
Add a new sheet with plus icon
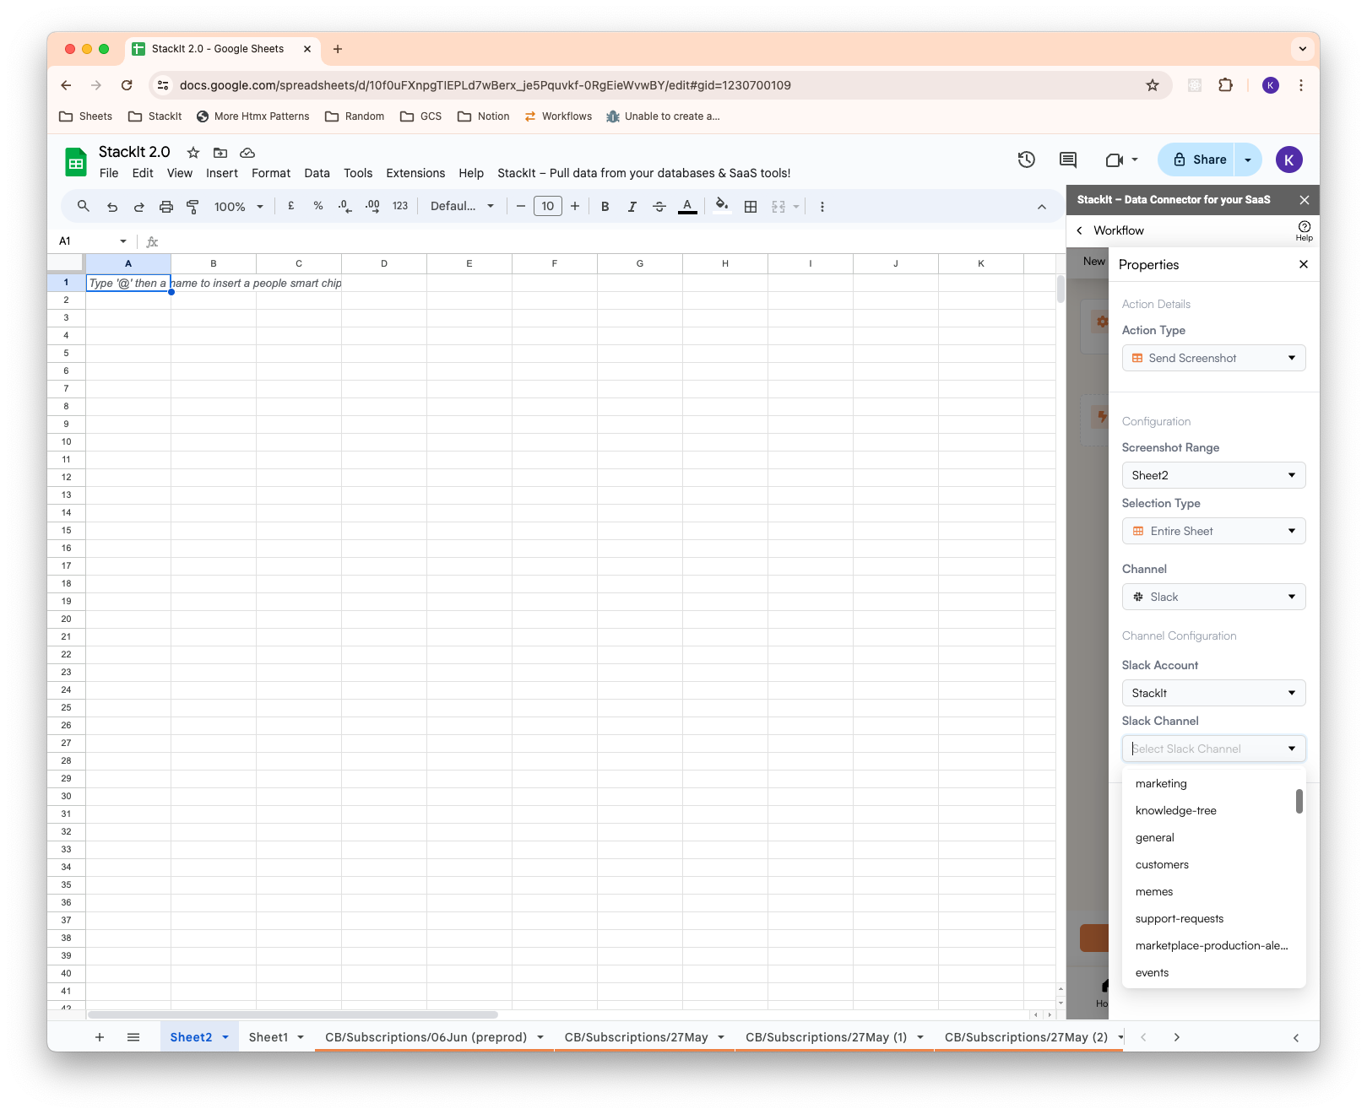pos(100,1037)
